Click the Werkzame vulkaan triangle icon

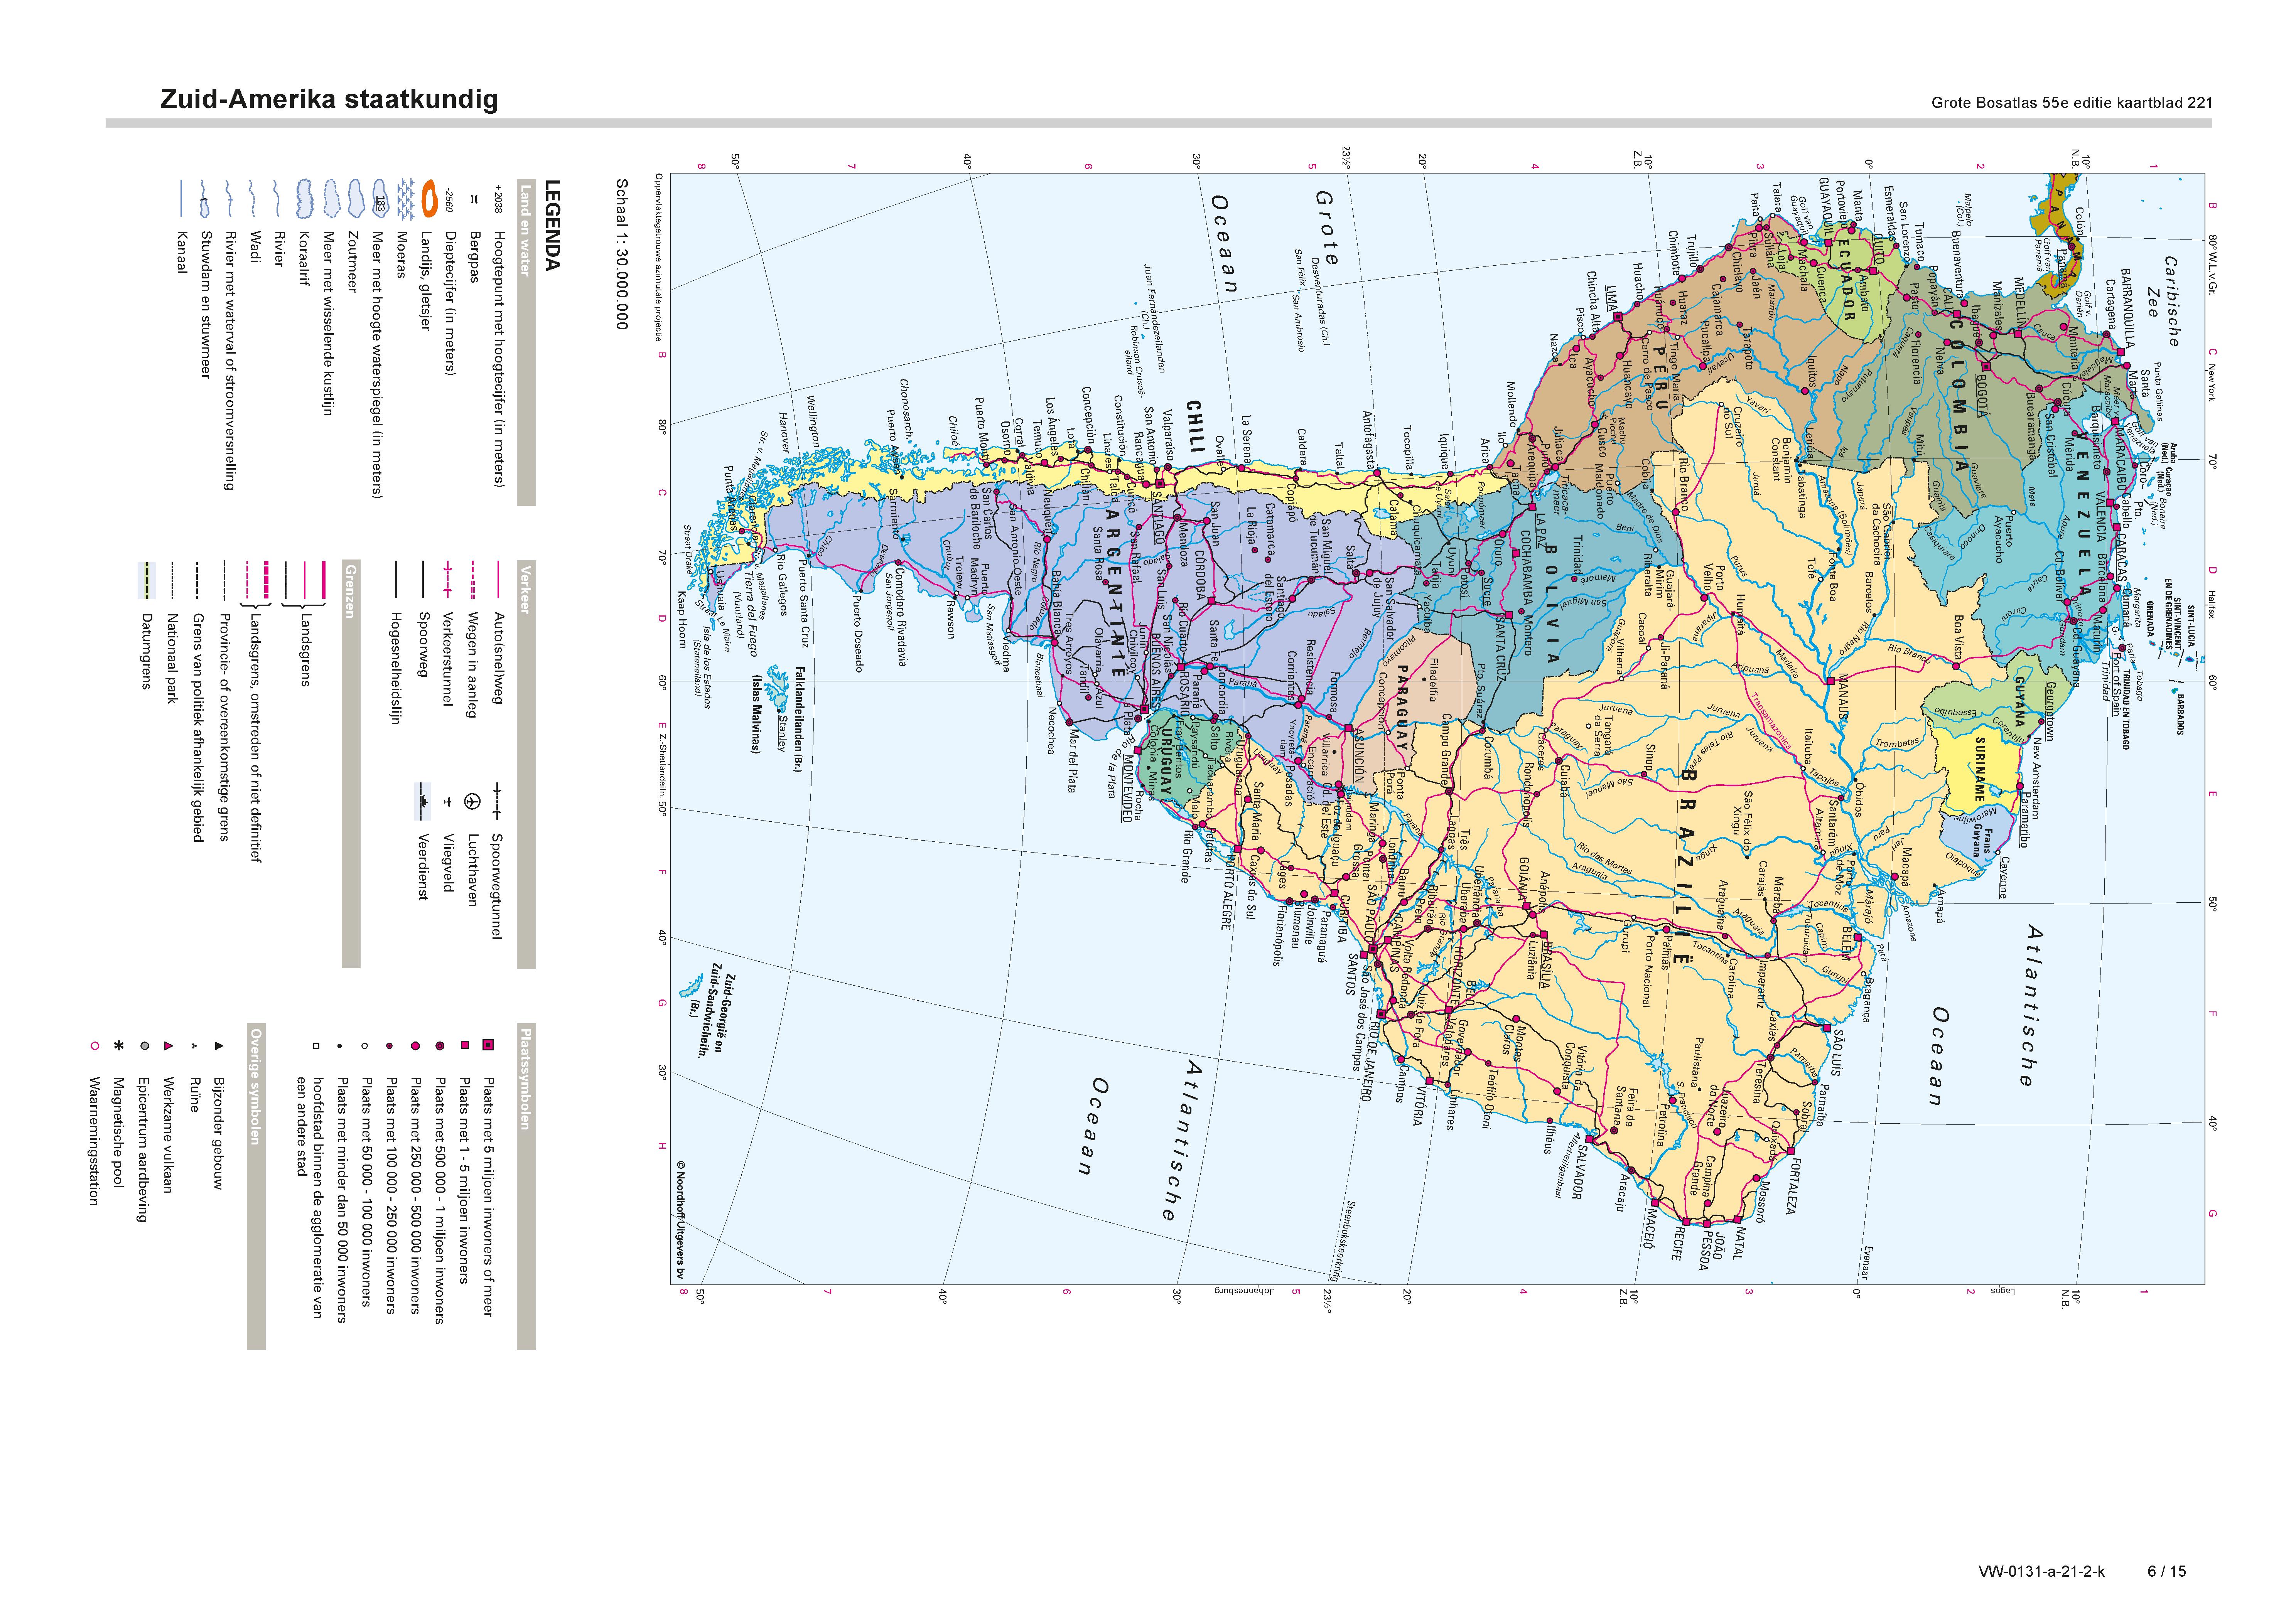(168, 1046)
